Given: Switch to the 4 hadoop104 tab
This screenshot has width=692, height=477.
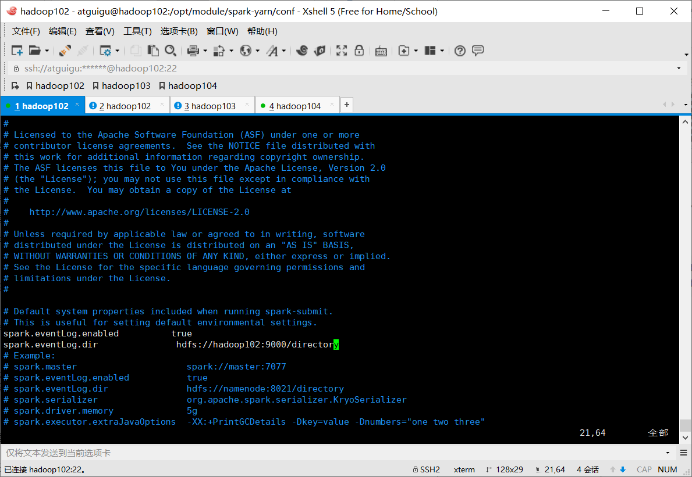Looking at the screenshot, I should pyautogui.click(x=297, y=106).
